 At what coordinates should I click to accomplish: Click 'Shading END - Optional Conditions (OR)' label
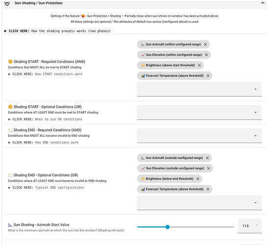tap(46, 175)
